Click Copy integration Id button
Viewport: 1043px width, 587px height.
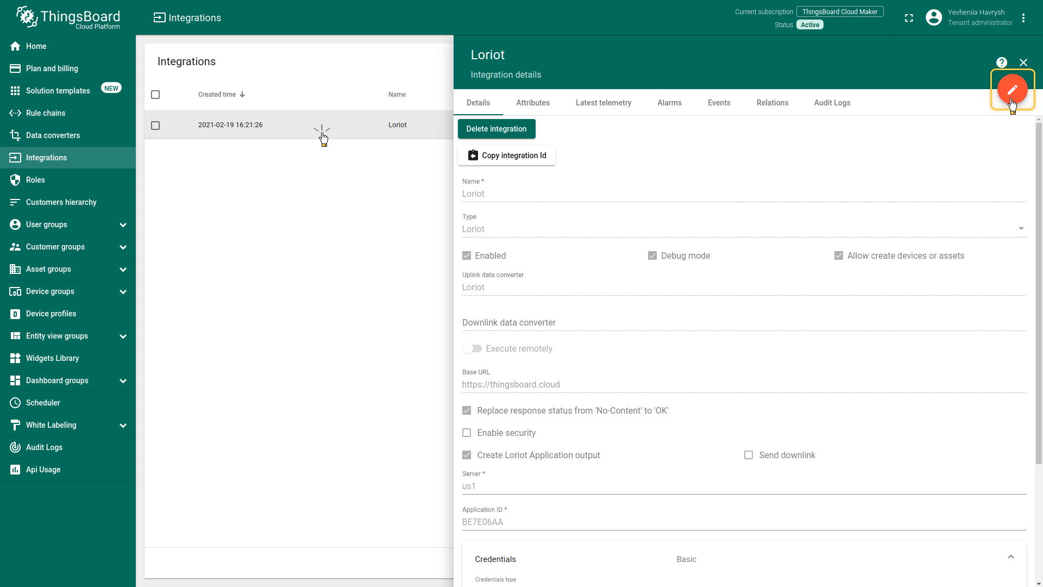tap(506, 155)
